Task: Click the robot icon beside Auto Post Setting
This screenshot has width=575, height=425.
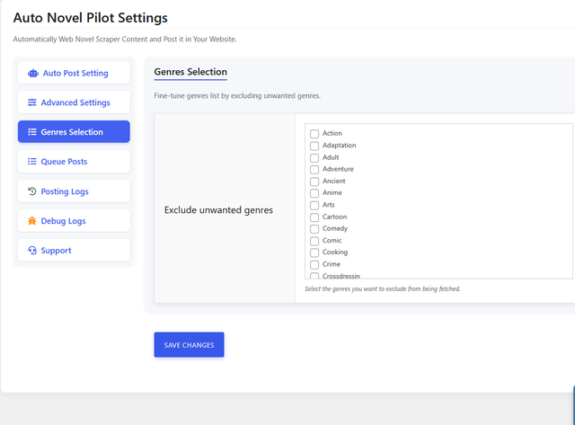Action: coord(33,74)
